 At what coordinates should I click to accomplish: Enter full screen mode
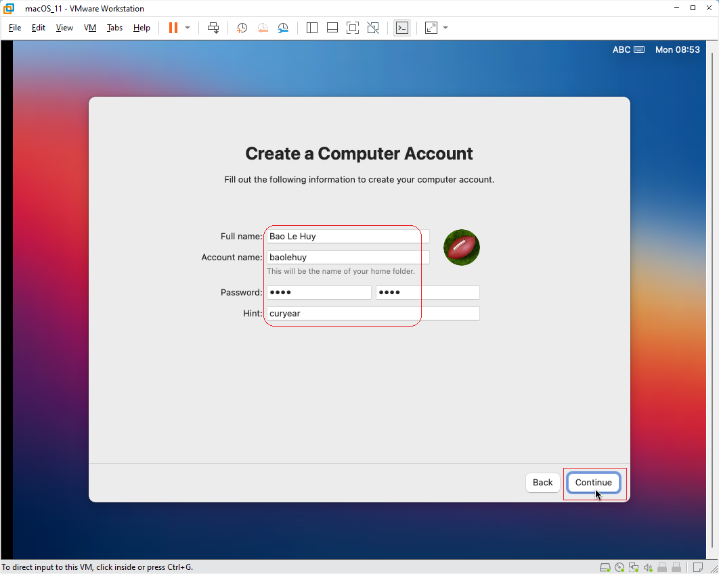(x=353, y=28)
